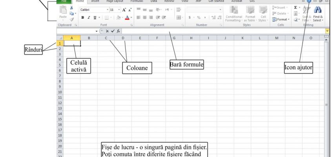Toggle Center horizontal alignment
This screenshot has height=157, width=332.
145,17
